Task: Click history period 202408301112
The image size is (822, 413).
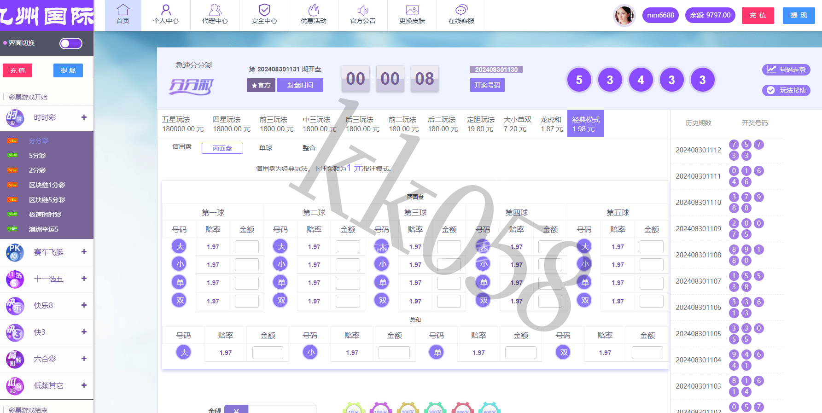Action: 698,150
